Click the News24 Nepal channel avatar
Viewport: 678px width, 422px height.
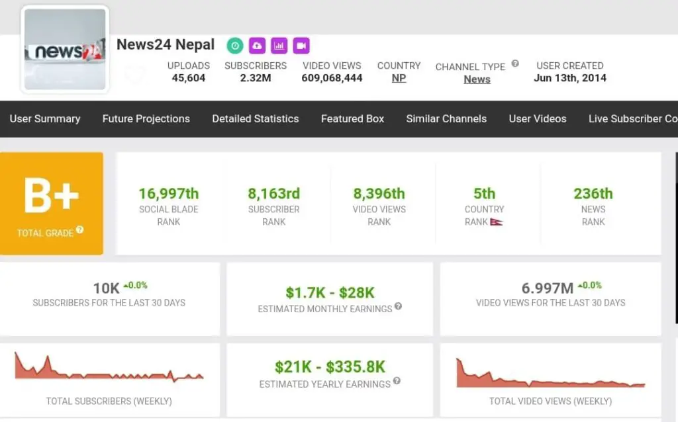click(65, 49)
